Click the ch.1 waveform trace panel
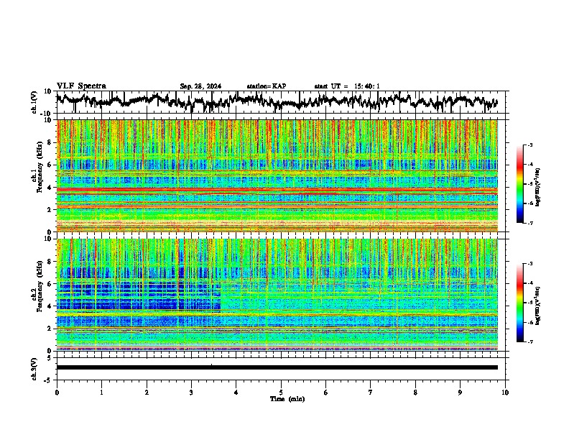 pos(282,102)
